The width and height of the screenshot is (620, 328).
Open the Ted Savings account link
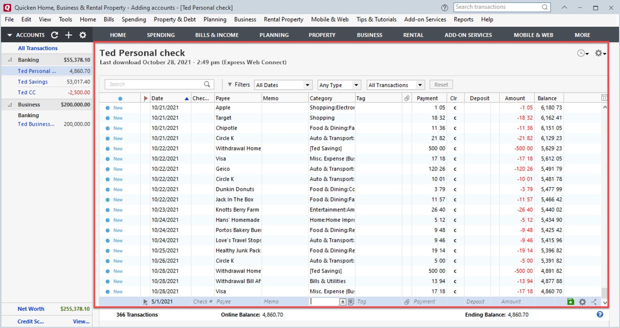33,82
